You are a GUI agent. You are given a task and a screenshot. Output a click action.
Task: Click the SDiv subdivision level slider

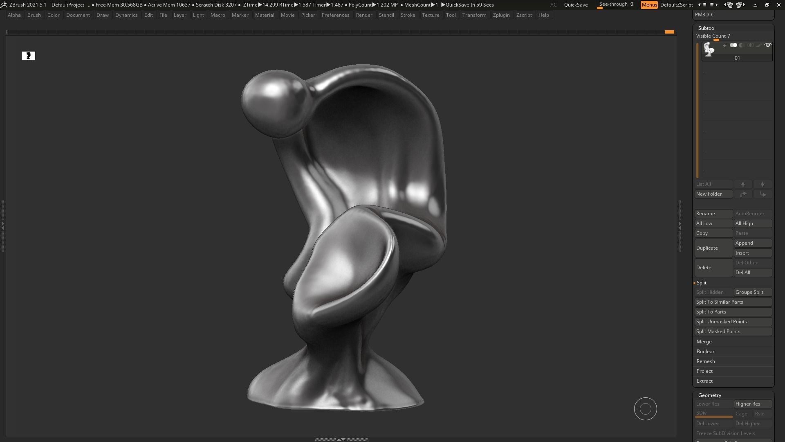pos(713,414)
